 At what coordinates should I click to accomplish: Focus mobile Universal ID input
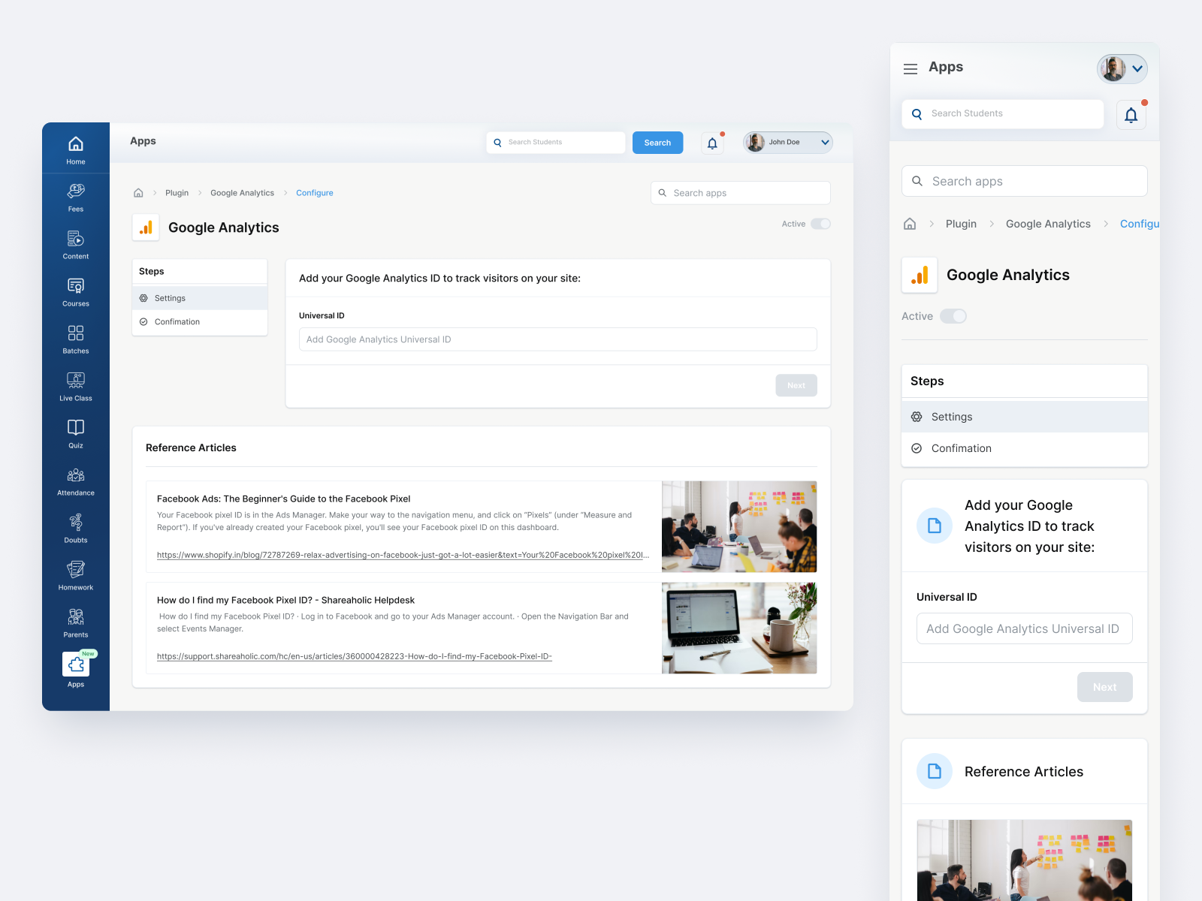(x=1025, y=628)
